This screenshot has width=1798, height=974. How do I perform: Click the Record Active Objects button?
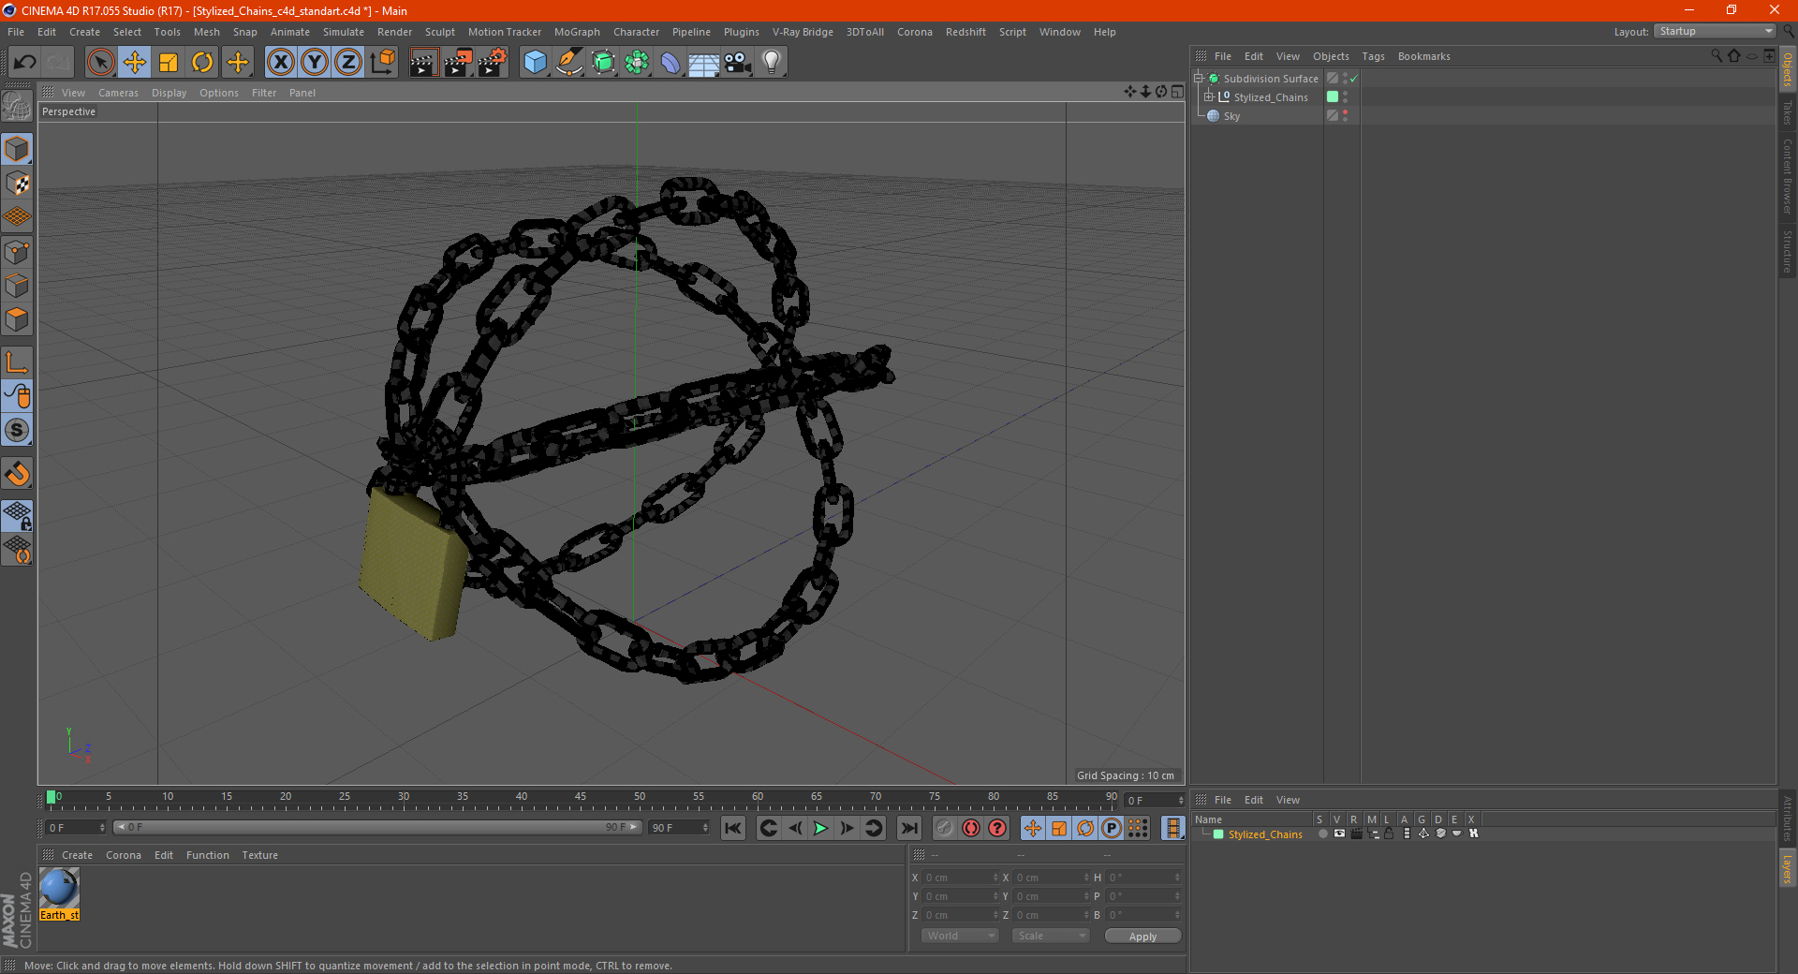945,828
